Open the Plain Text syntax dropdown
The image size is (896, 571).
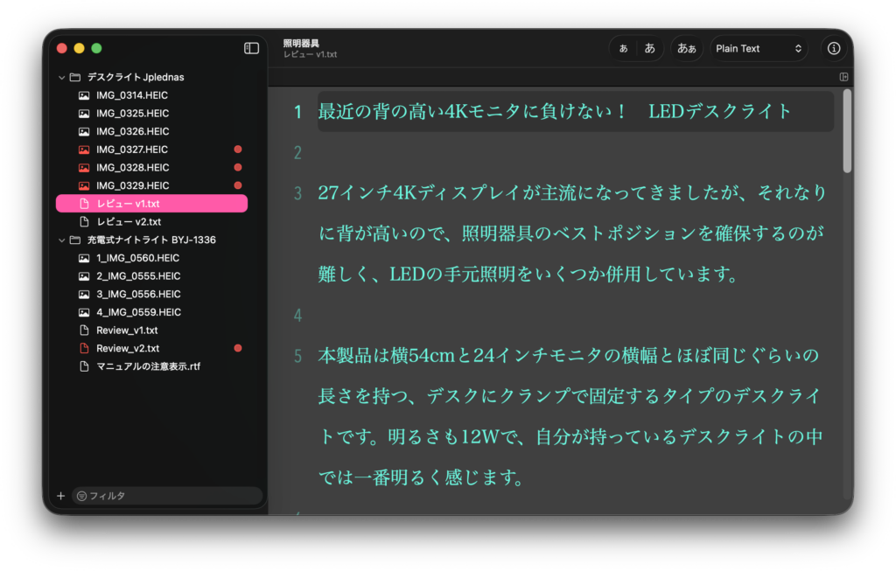tap(759, 49)
